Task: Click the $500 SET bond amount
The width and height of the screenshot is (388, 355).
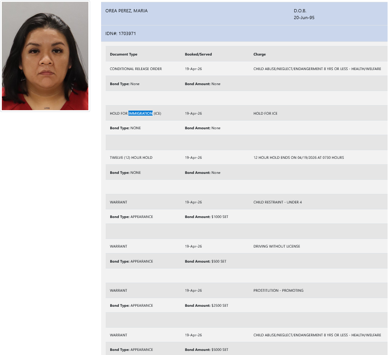Action: click(219, 262)
